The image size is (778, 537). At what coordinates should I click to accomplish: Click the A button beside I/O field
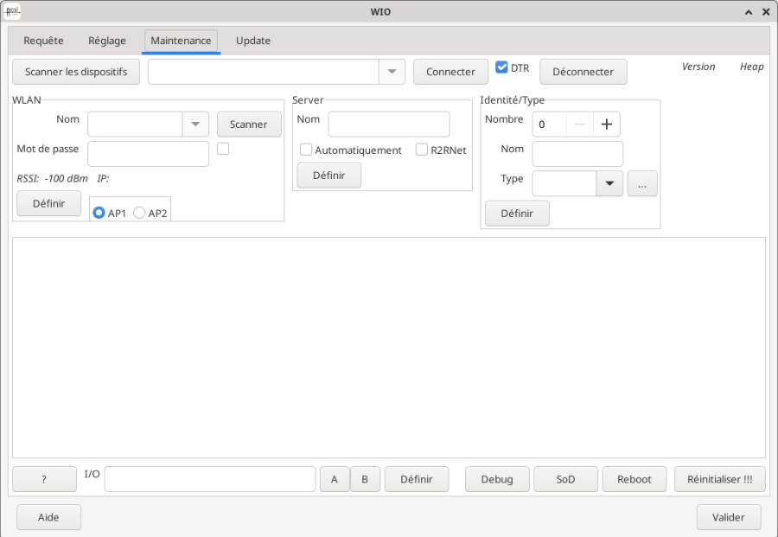335,479
